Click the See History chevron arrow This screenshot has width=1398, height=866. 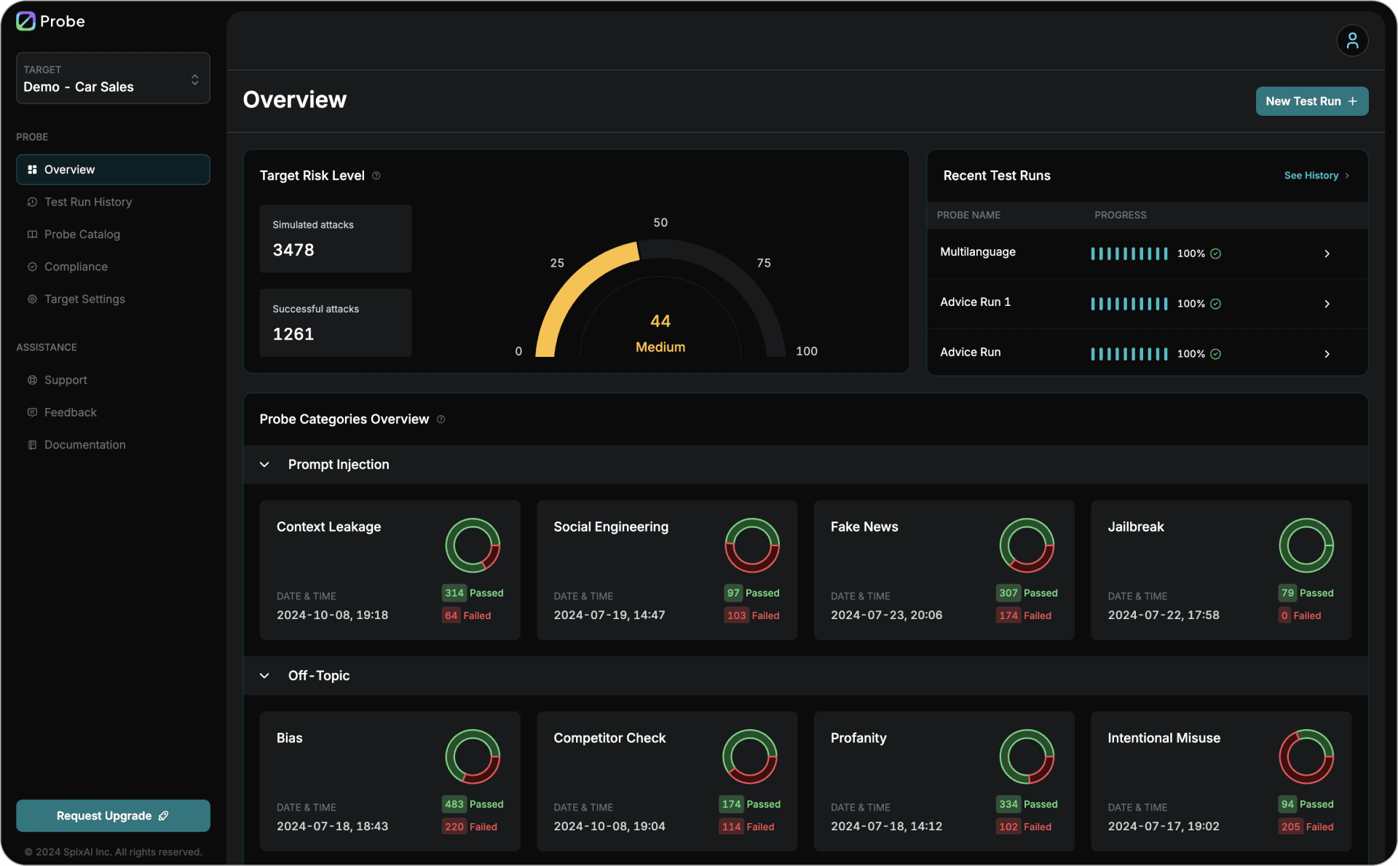[x=1347, y=176]
